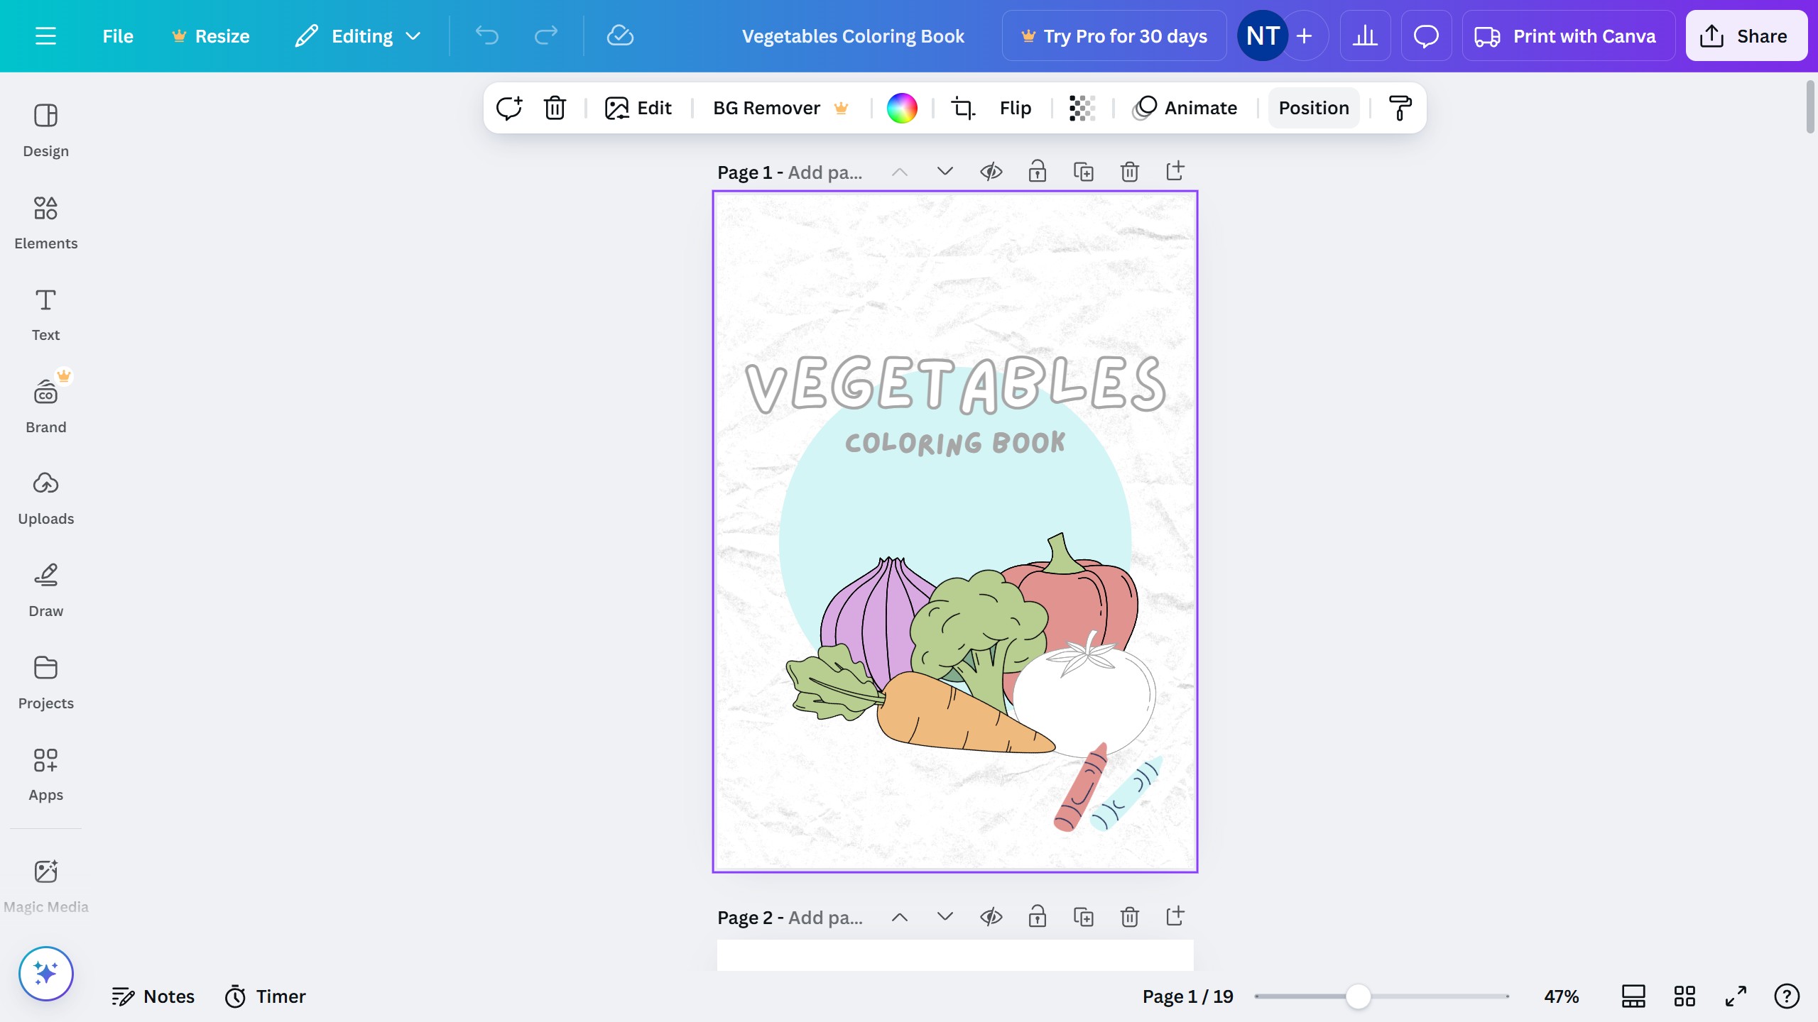
Task: Click the copy style paint roller icon
Action: point(1400,108)
